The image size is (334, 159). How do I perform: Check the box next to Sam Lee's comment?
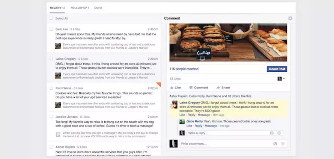tap(51, 29)
